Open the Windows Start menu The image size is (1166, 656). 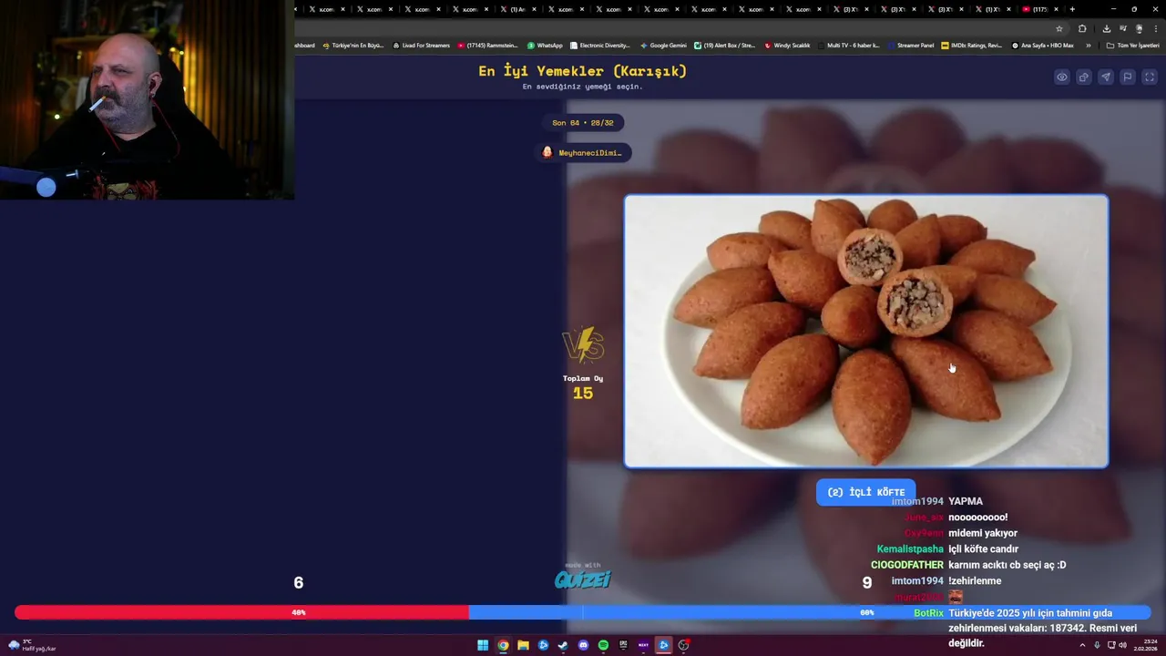(x=483, y=645)
